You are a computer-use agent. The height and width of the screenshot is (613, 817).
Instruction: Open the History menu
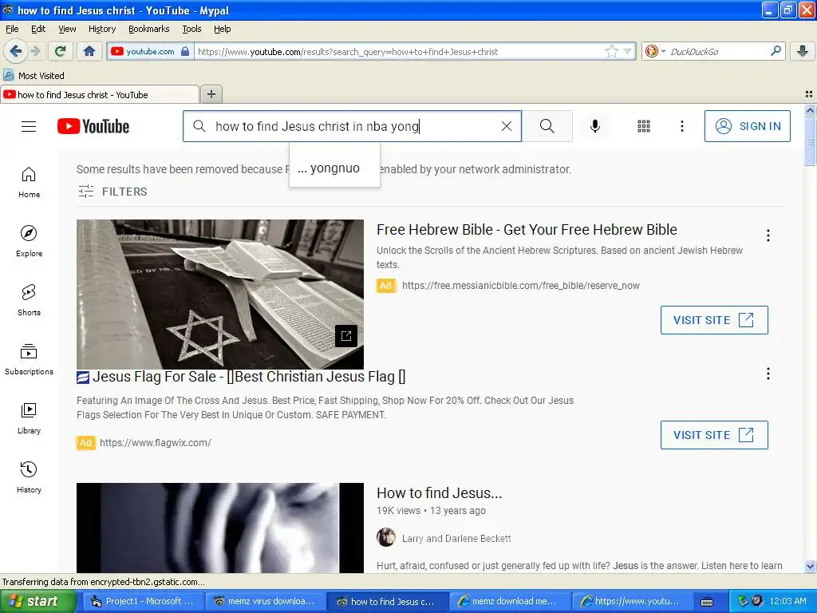point(101,29)
